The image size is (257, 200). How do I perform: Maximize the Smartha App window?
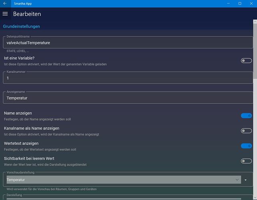coord(240,3)
